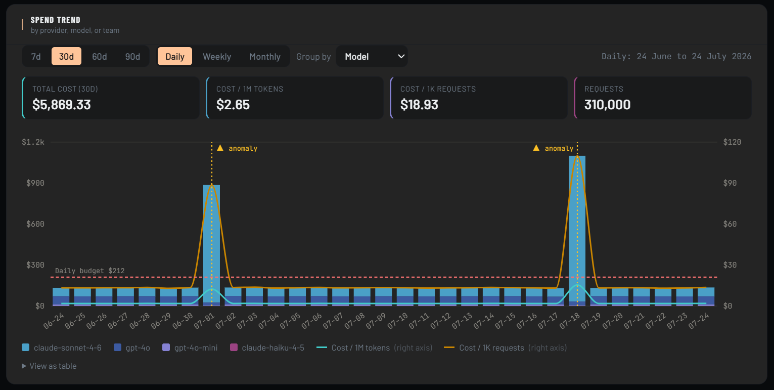Click the 07-02 spend bar
774x390 pixels.
(x=233, y=297)
